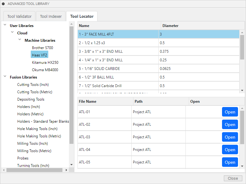Select the Okuma MB4000 library
Screen dimensions: 246x184
click(x=45, y=70)
